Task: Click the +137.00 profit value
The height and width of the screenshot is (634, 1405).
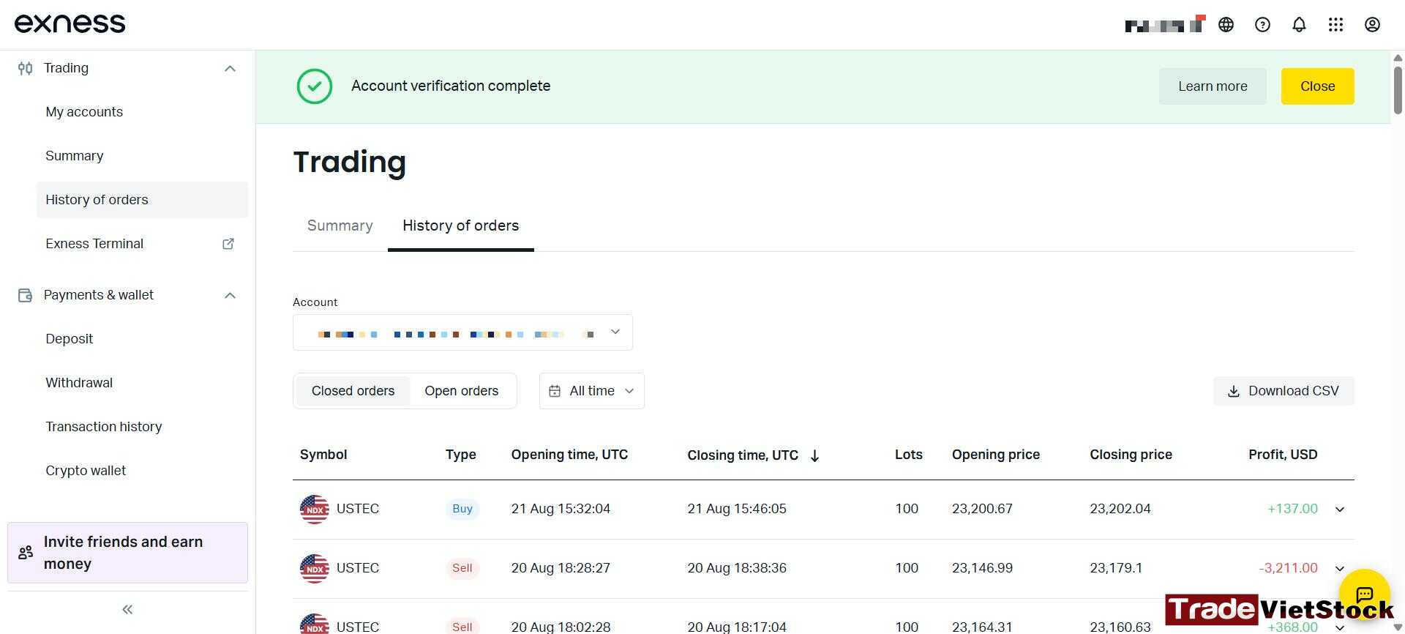Action: pyautogui.click(x=1292, y=509)
